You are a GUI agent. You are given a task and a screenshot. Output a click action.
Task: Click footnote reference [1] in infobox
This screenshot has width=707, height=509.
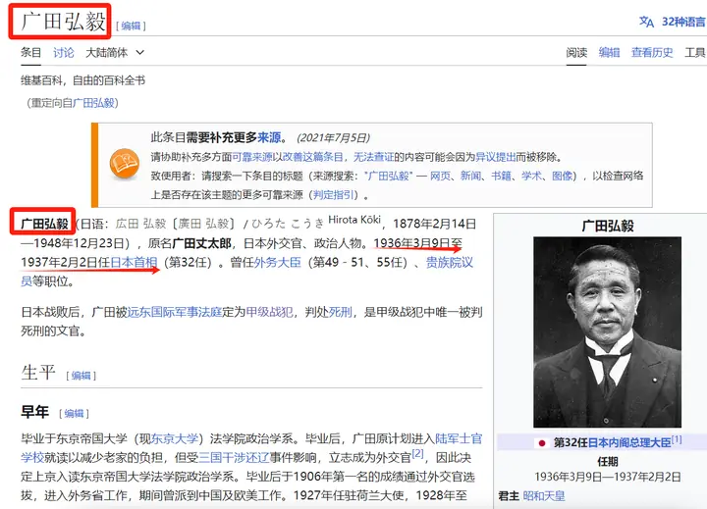(x=677, y=439)
